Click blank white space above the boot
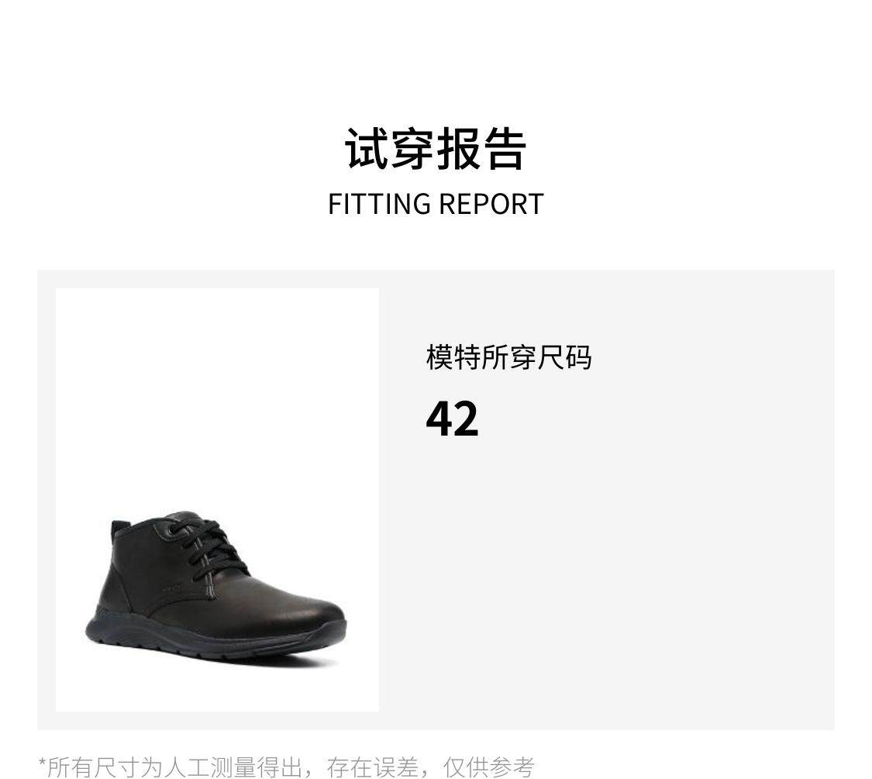Viewport: 872px width, 779px height. point(218,389)
